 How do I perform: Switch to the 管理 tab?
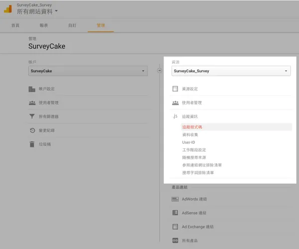tap(101, 25)
